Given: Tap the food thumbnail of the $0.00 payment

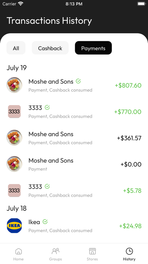Looking at the screenshot, I should click(x=14, y=164).
